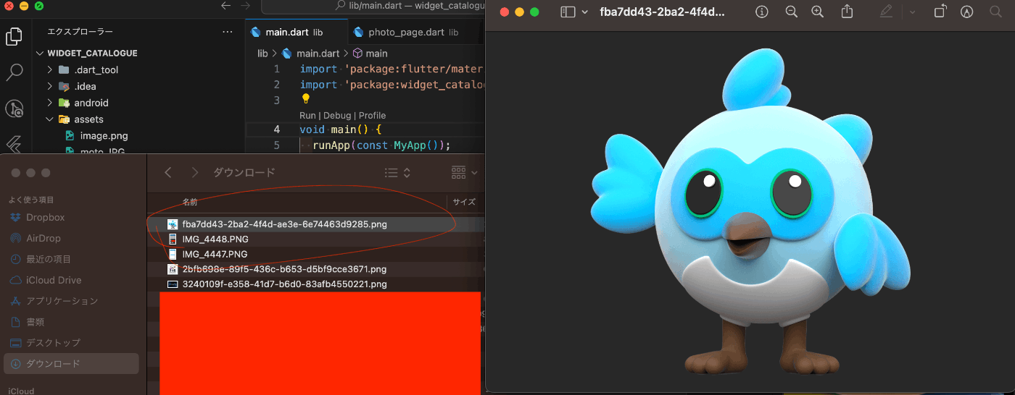Open Finder group-by options dropdown

click(x=465, y=172)
